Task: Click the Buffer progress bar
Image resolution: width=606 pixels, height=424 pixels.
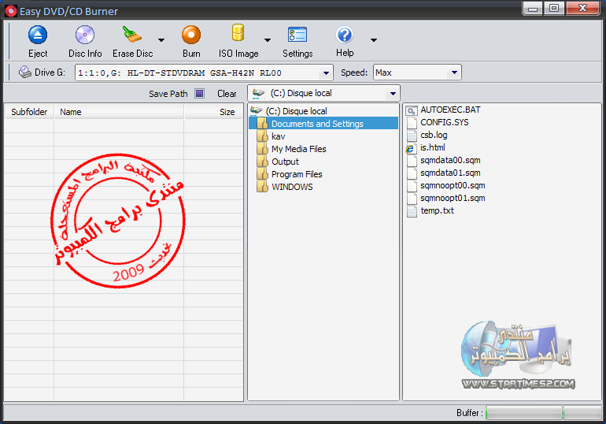Action: point(543,412)
